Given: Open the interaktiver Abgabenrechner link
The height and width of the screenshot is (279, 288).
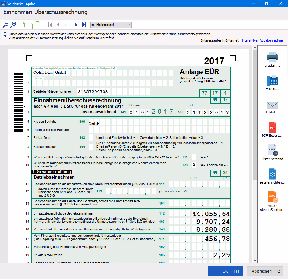Looking at the screenshot, I should [263, 40].
